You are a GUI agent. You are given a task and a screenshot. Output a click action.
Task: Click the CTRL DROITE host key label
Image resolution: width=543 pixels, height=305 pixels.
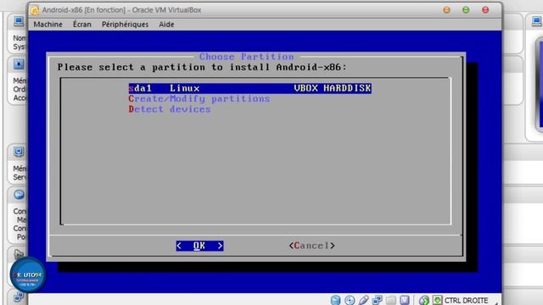pos(466,301)
